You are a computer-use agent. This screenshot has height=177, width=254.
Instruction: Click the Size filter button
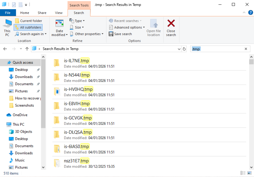point(77,27)
